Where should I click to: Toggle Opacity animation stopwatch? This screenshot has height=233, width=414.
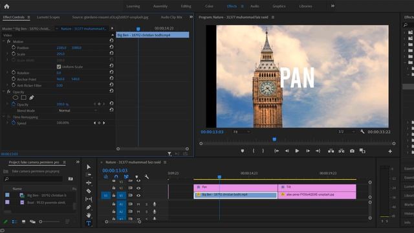[14, 104]
